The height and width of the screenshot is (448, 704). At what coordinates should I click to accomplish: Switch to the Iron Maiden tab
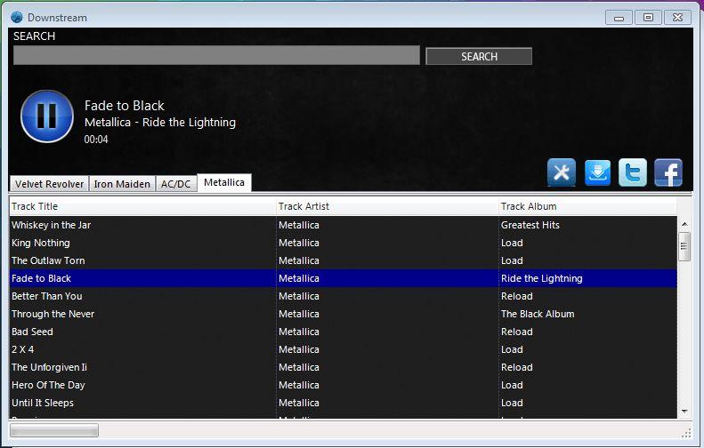click(122, 184)
